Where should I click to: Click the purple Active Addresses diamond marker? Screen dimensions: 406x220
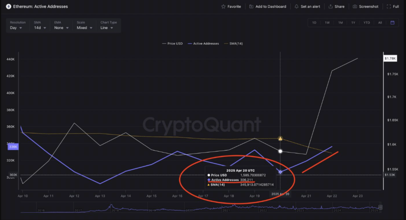tap(280, 172)
